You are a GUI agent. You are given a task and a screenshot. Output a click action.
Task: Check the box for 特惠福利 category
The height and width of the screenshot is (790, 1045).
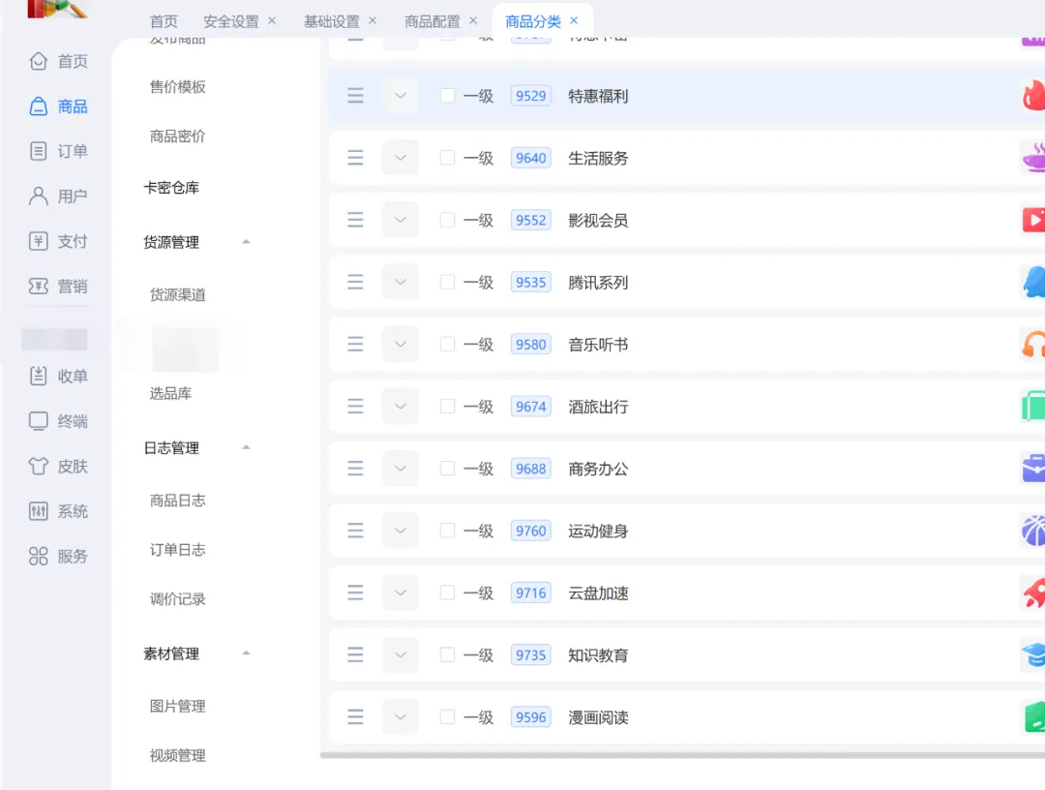(447, 96)
